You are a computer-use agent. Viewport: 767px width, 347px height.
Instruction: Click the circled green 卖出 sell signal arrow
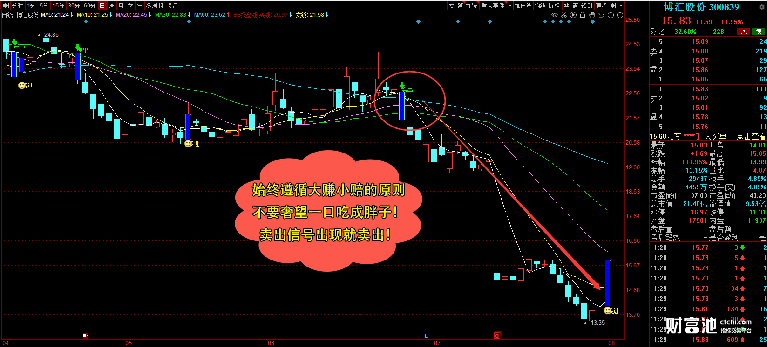tap(402, 86)
